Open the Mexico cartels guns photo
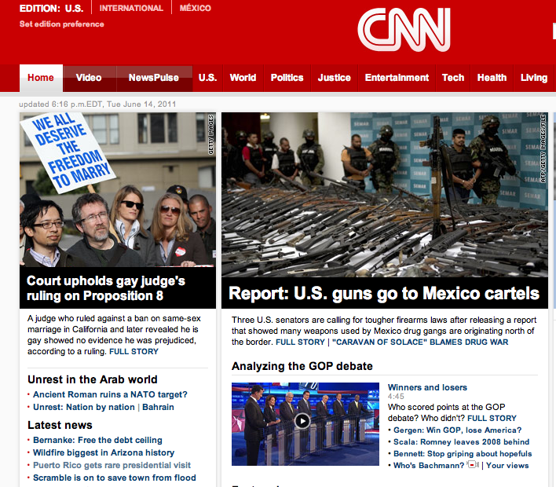This screenshot has width=556, height=487. coord(385,193)
